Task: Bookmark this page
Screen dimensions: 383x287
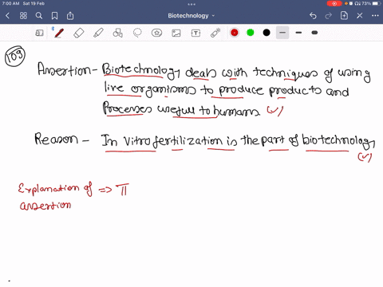Action: pos(54,16)
